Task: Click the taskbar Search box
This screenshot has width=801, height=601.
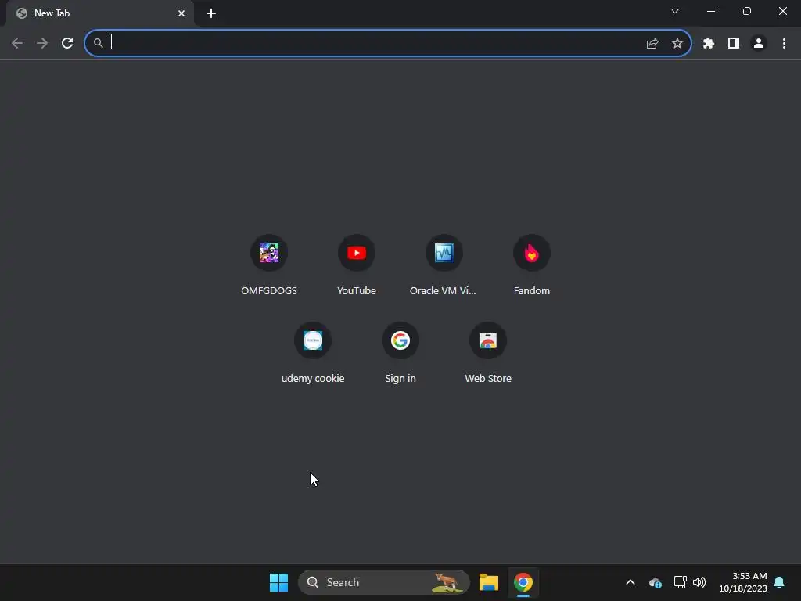Action: click(383, 582)
